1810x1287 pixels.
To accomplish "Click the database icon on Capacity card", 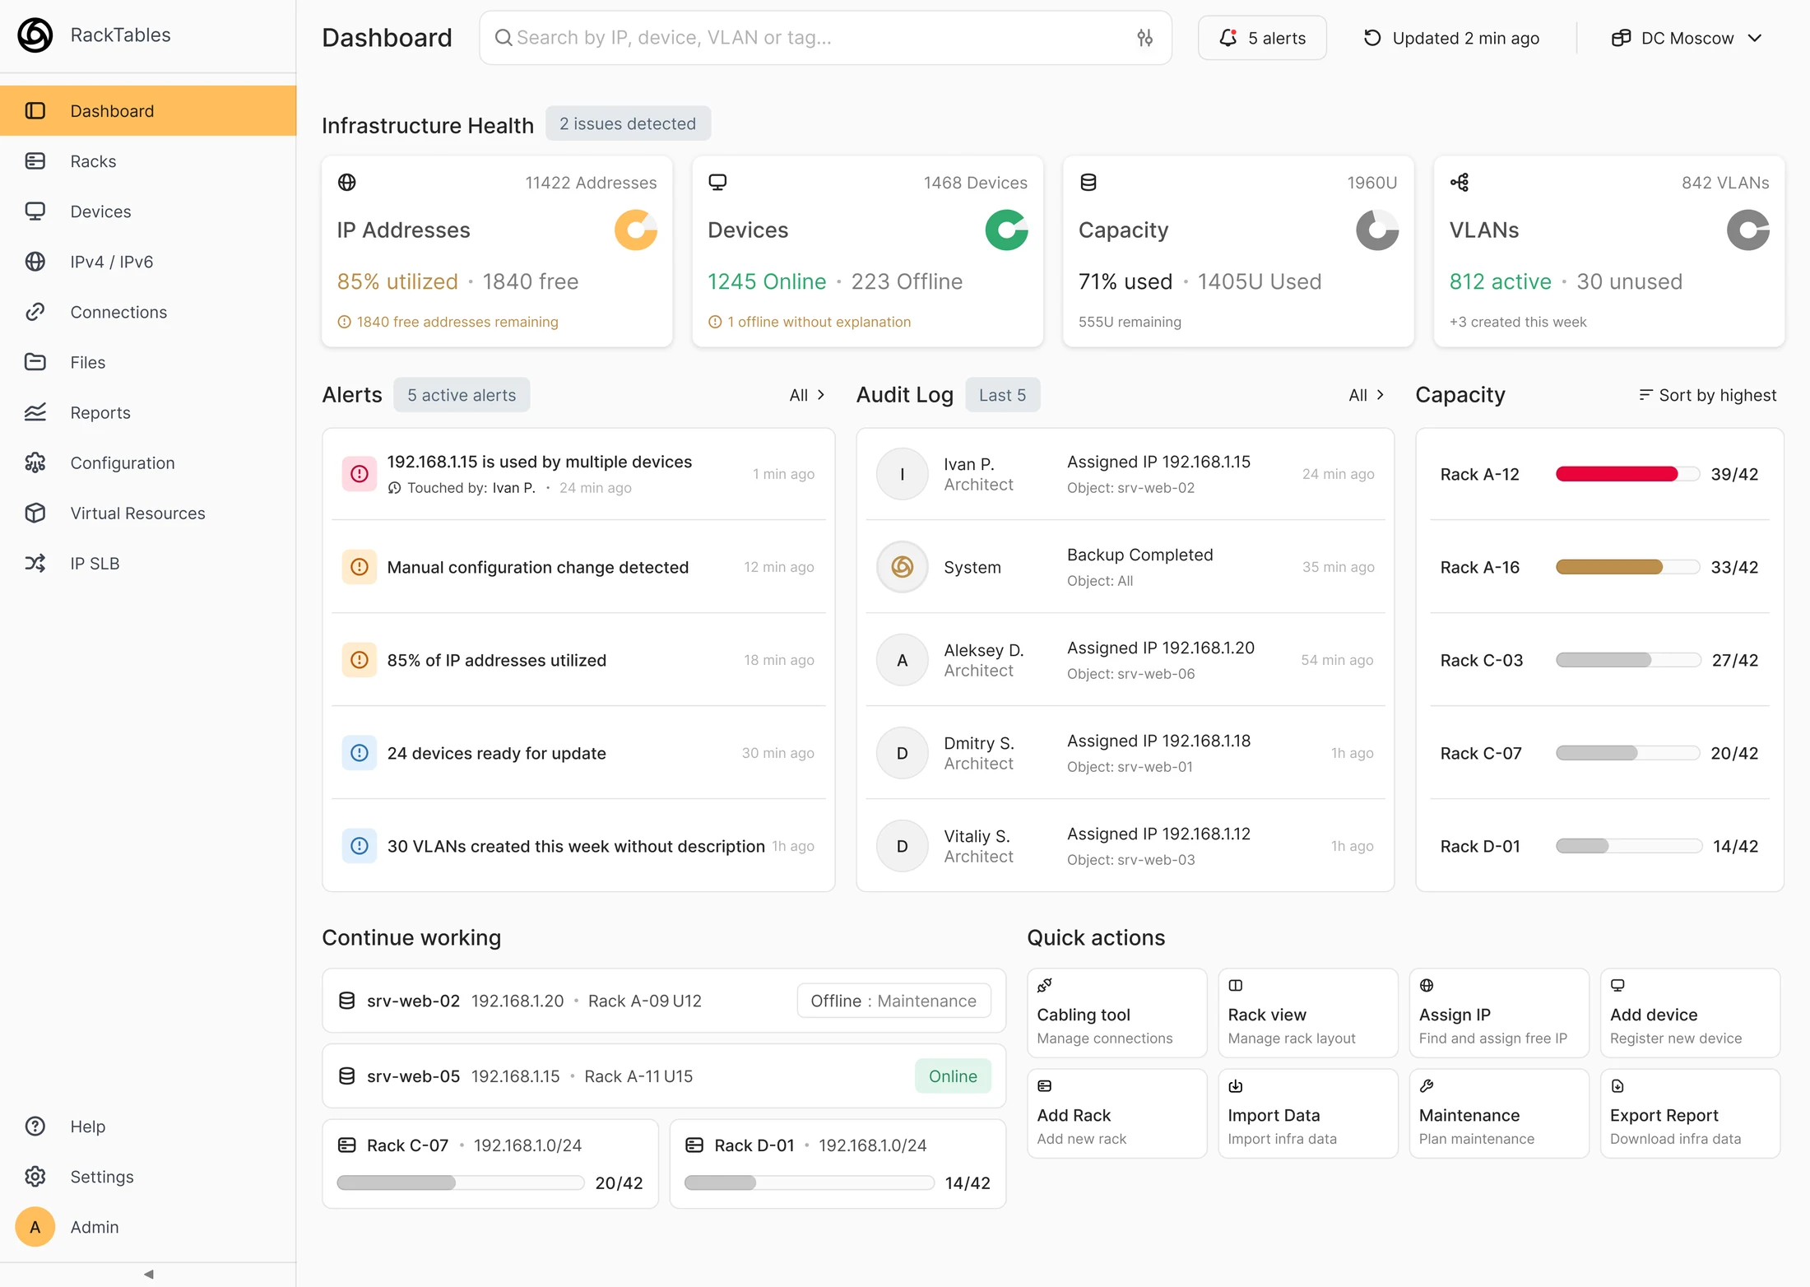I will [1088, 182].
